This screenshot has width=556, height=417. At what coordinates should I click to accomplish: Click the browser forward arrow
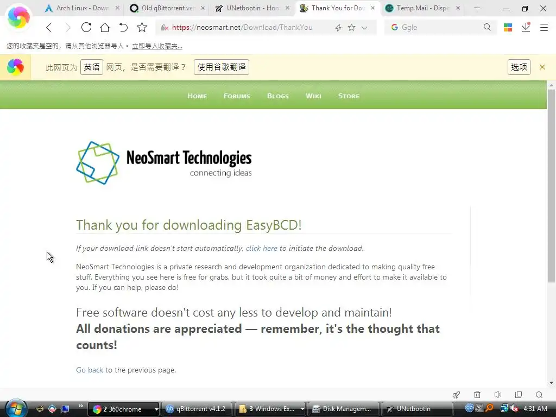tap(67, 27)
